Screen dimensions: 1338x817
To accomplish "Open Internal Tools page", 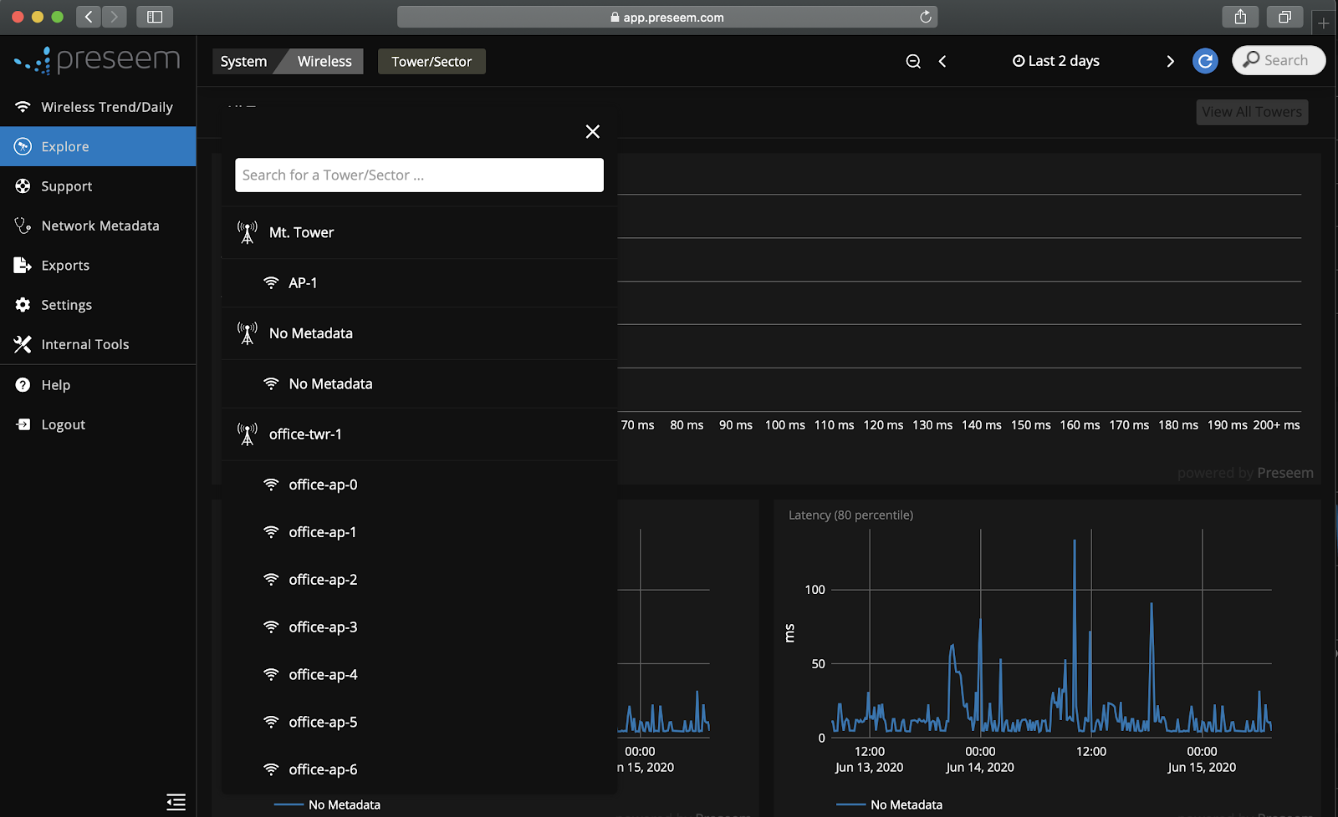I will 98,344.
